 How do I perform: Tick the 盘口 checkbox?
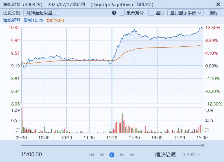(151, 13)
